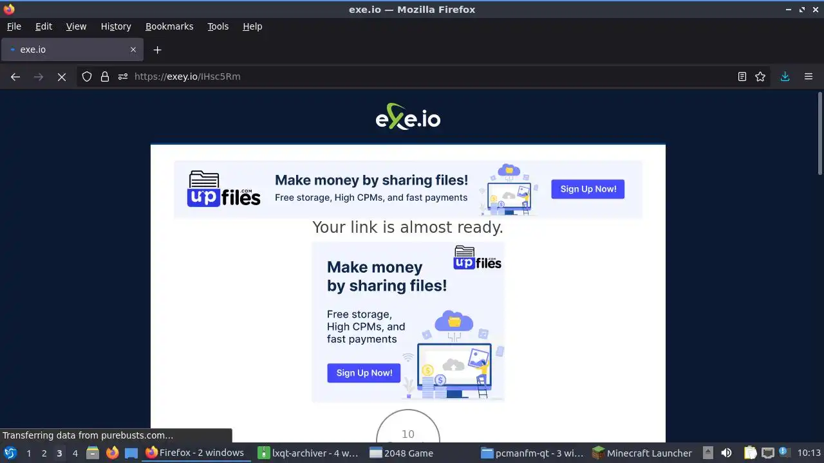Show site security padlock info
The image size is (824, 463).
click(105, 77)
